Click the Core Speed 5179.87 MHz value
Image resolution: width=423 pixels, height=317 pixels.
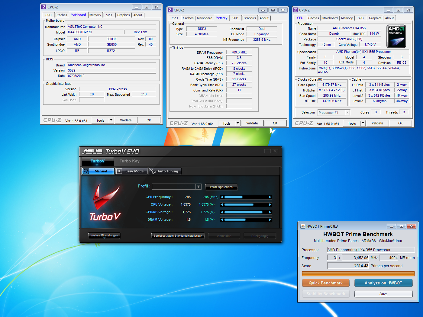[x=332, y=85]
